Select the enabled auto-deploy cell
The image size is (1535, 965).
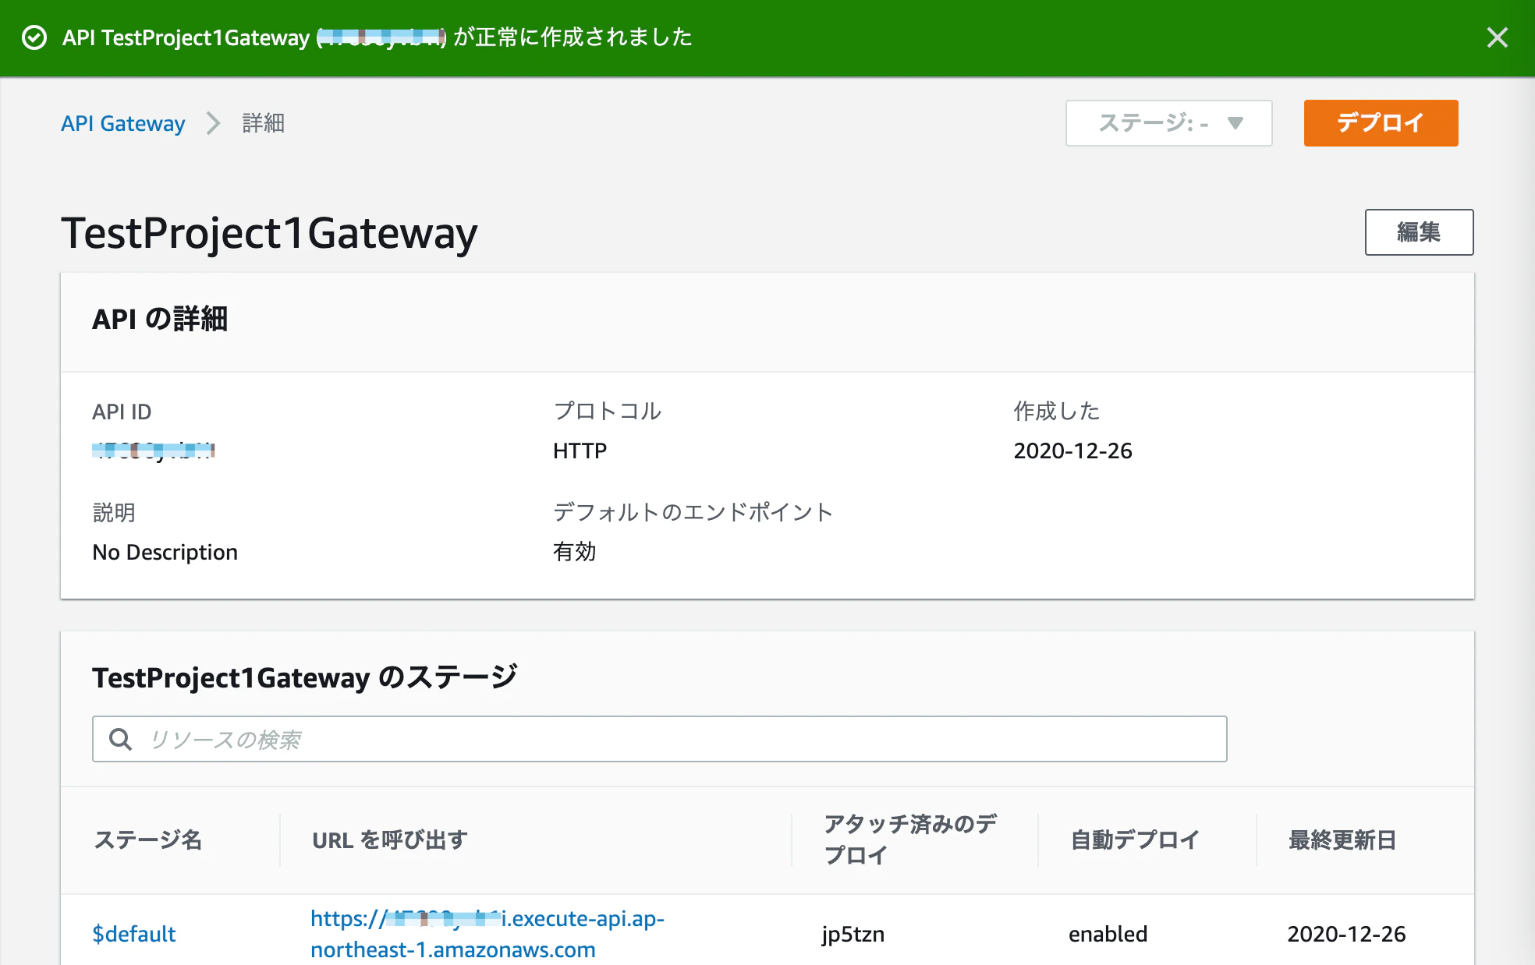coord(1108,934)
